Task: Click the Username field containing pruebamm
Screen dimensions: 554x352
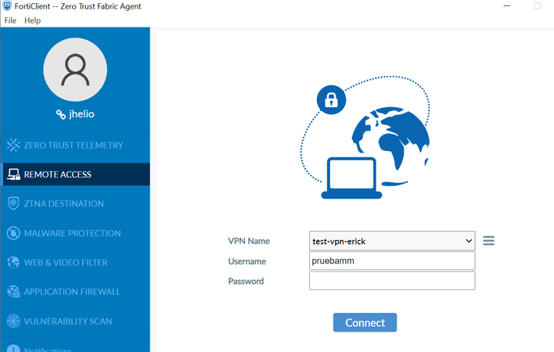Action: (x=392, y=261)
